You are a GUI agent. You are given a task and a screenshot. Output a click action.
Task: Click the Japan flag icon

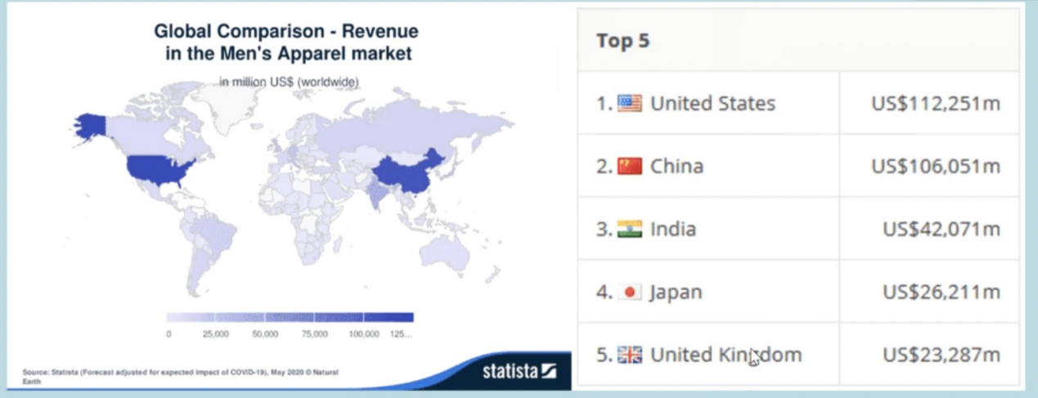[x=629, y=292]
